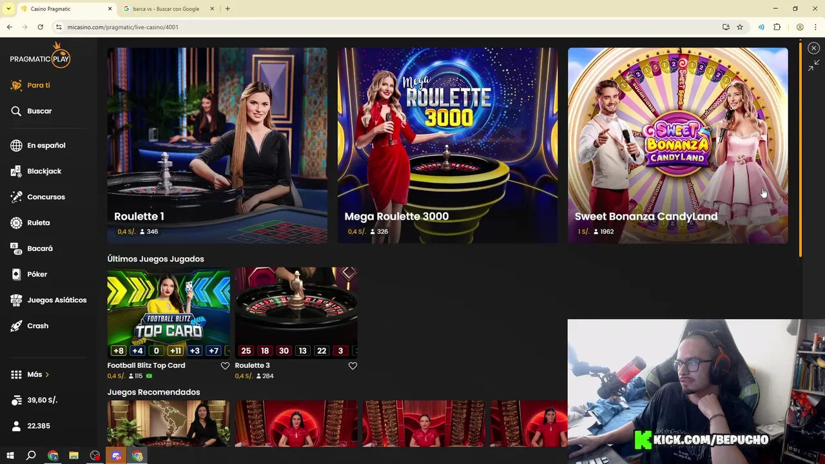Click Juegos Asiáticos sidebar icon

(x=16, y=300)
